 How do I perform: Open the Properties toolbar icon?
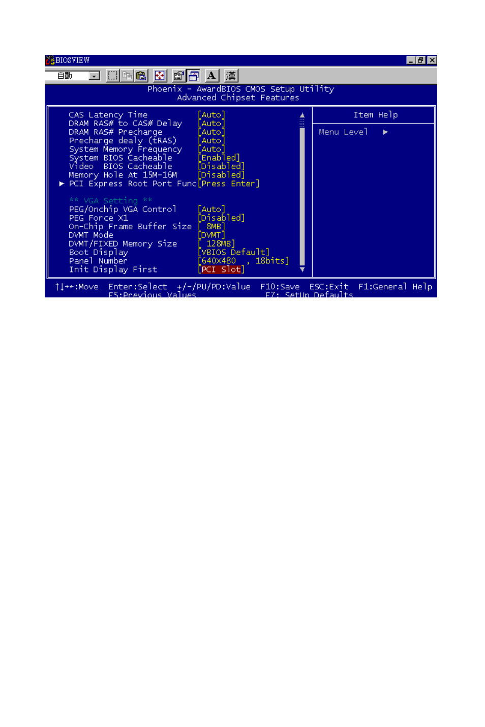178,76
